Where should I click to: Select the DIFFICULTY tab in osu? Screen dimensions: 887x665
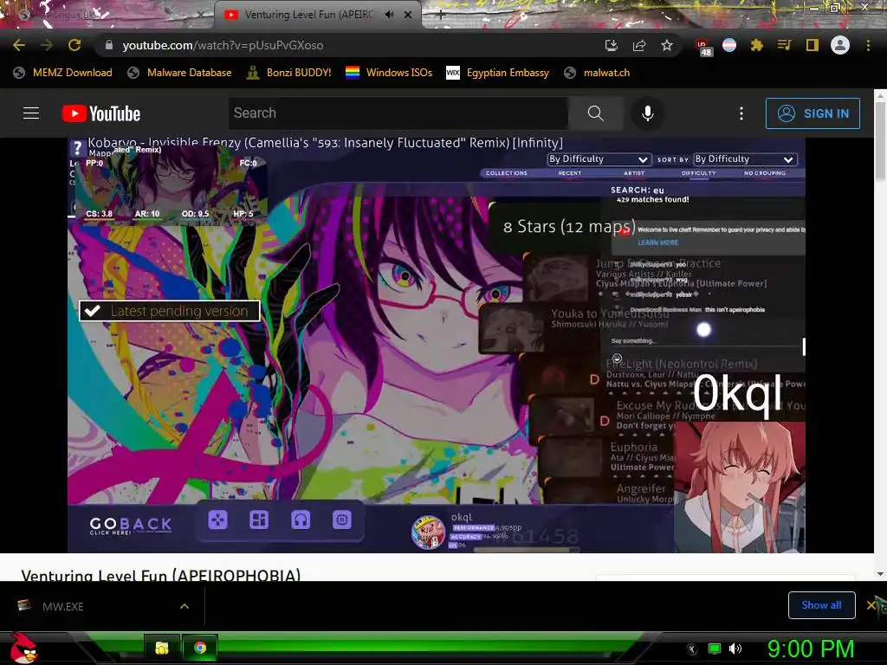699,173
